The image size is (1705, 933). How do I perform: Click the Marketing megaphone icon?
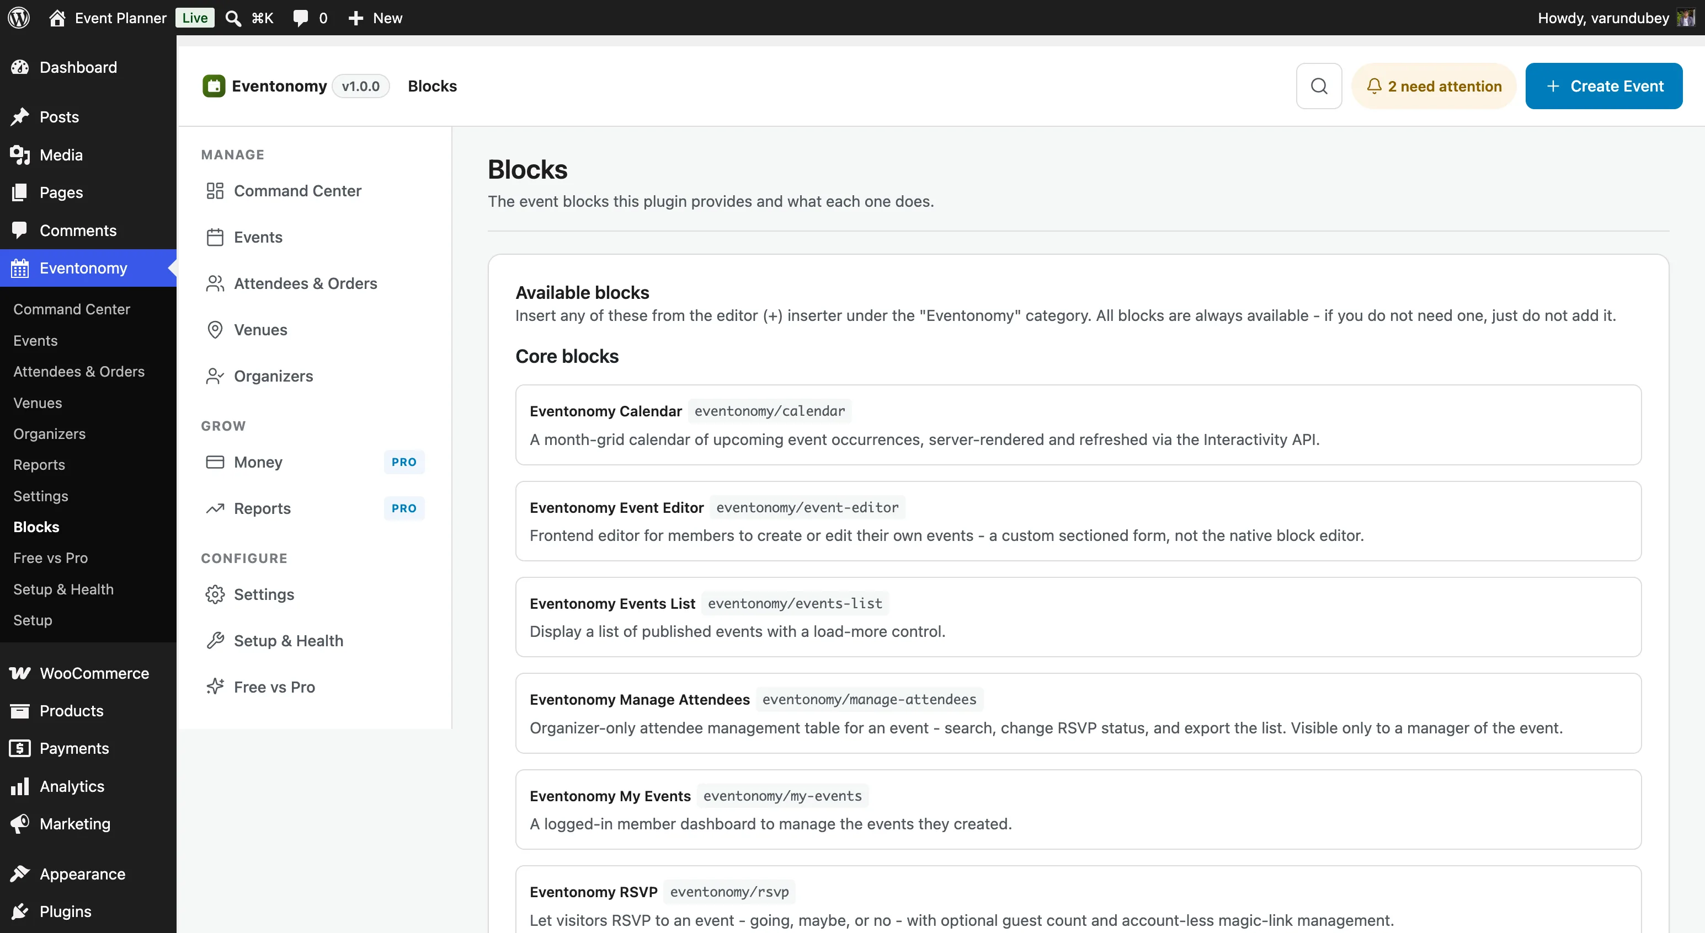20,823
